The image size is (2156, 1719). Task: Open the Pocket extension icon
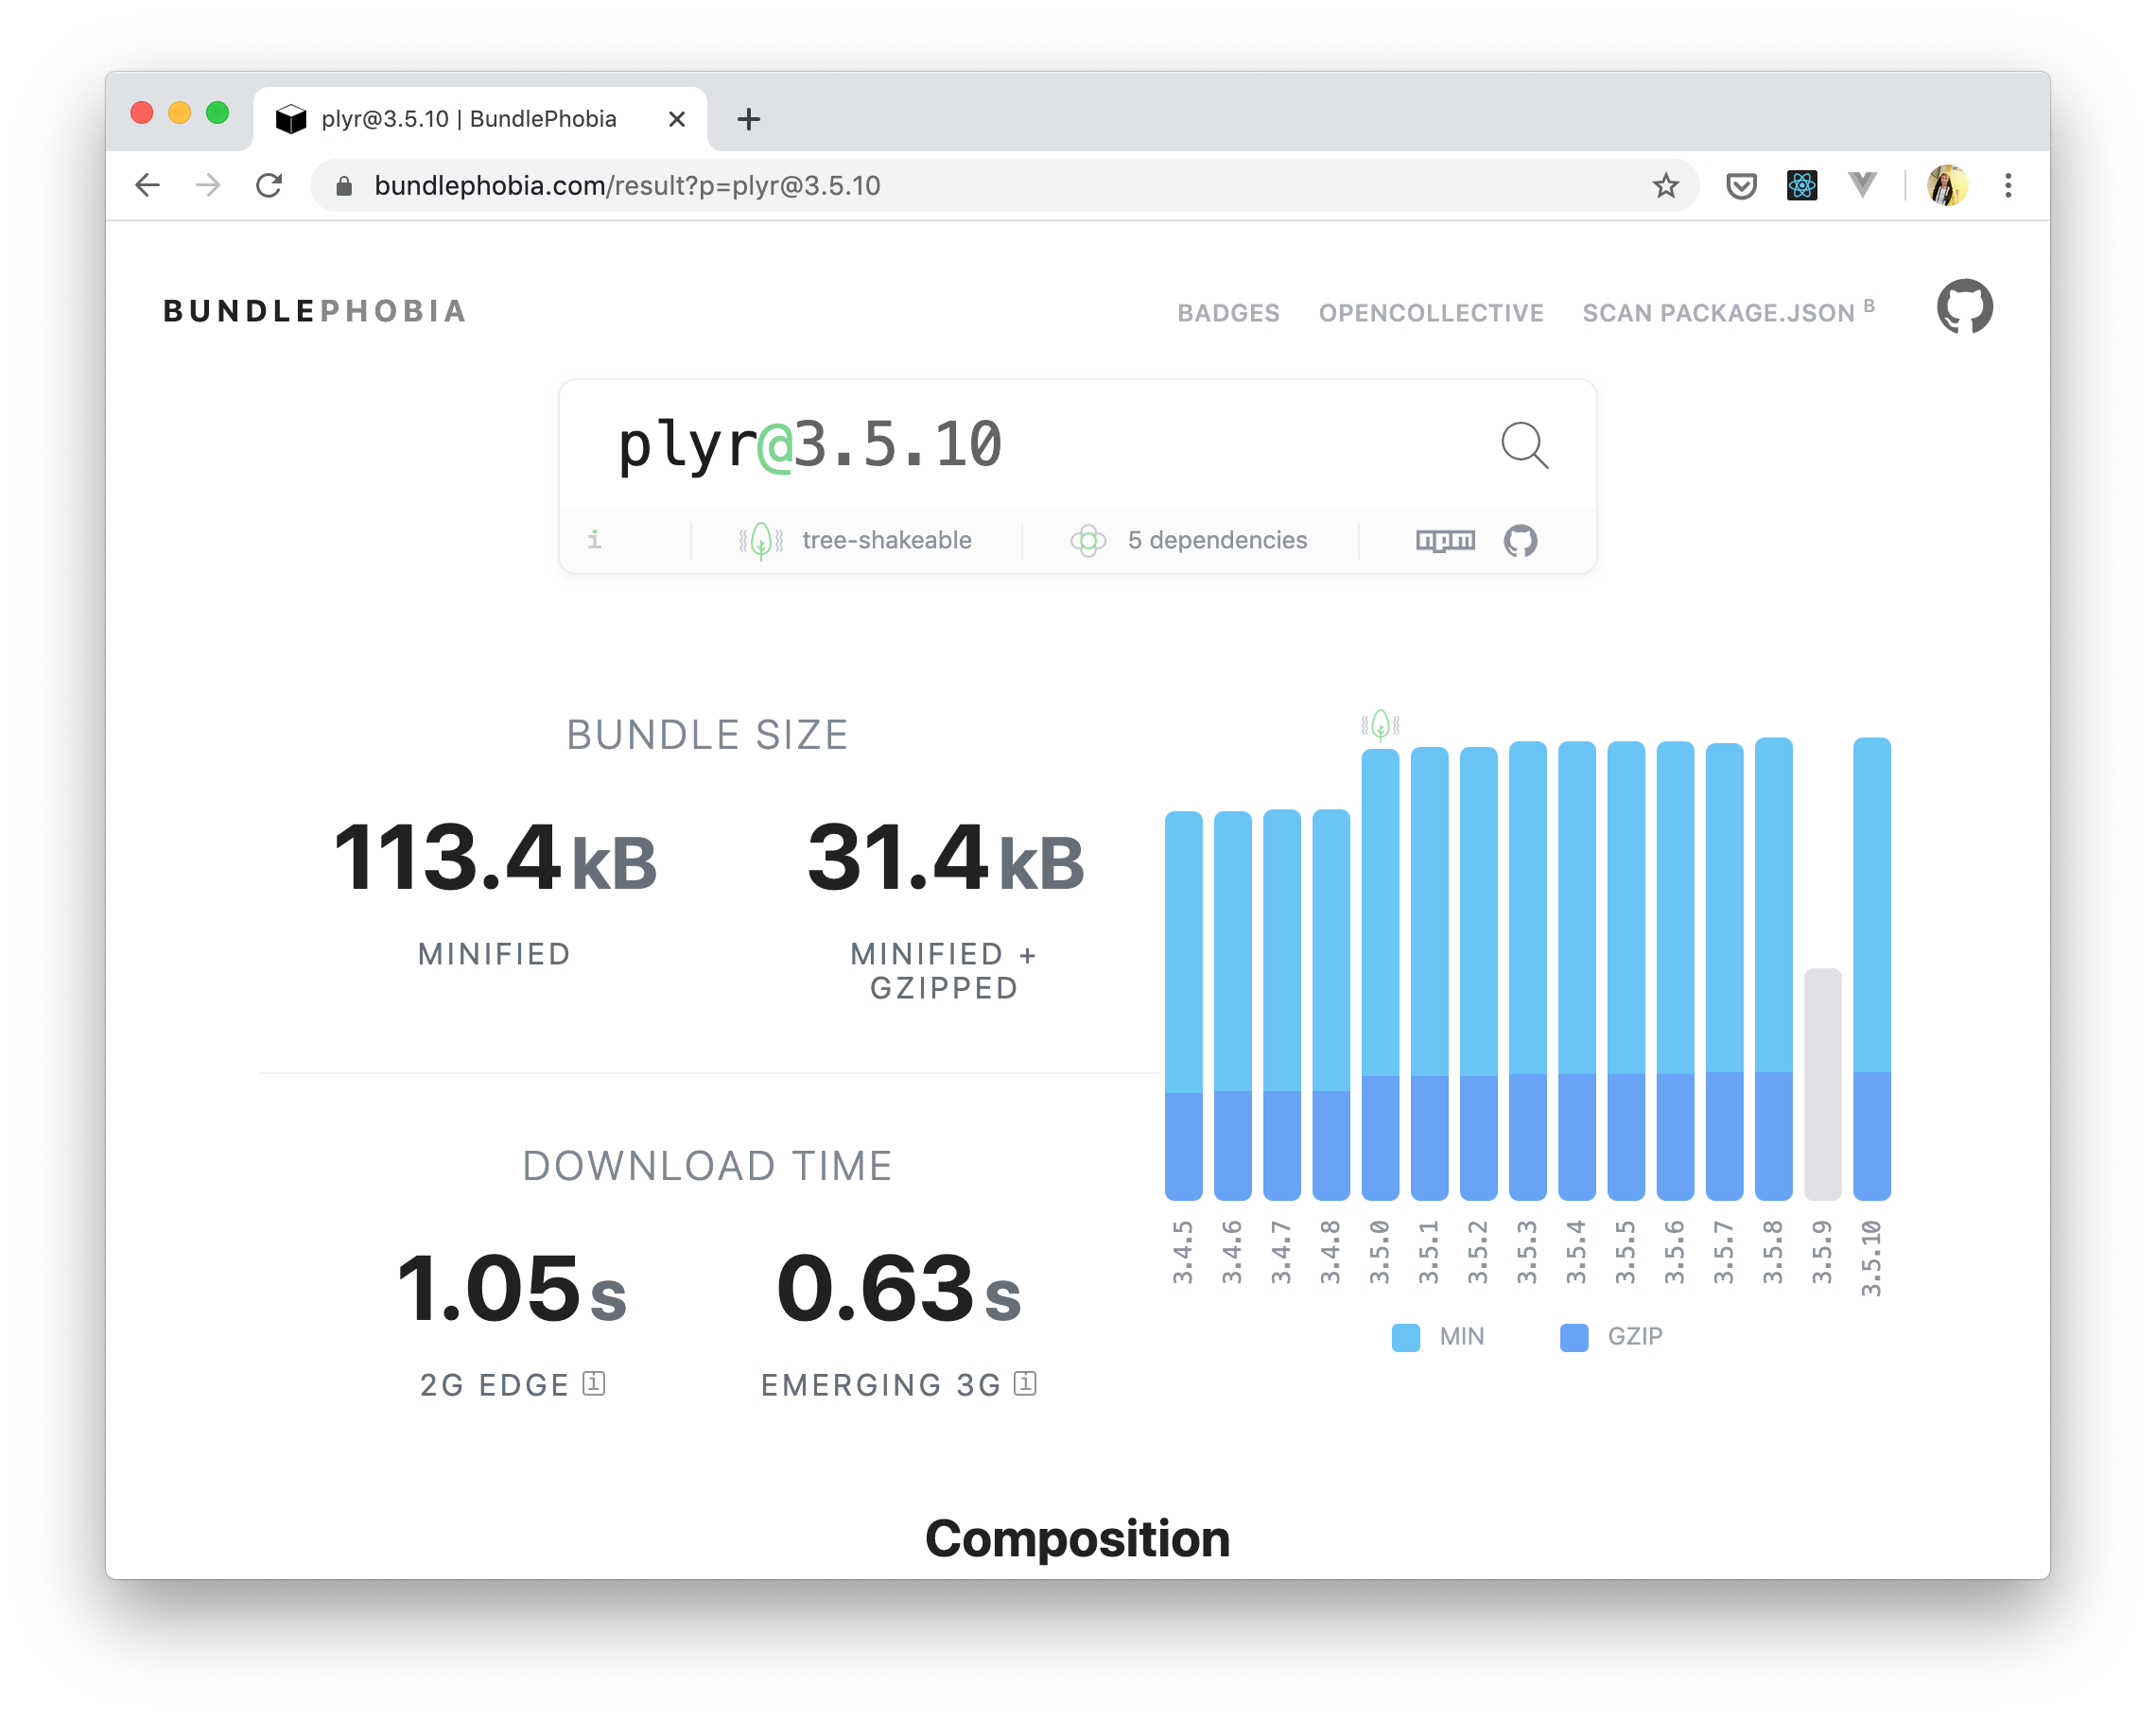click(1741, 186)
